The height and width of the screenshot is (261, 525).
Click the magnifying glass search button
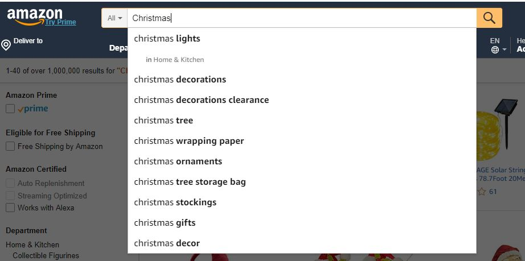pyautogui.click(x=489, y=18)
